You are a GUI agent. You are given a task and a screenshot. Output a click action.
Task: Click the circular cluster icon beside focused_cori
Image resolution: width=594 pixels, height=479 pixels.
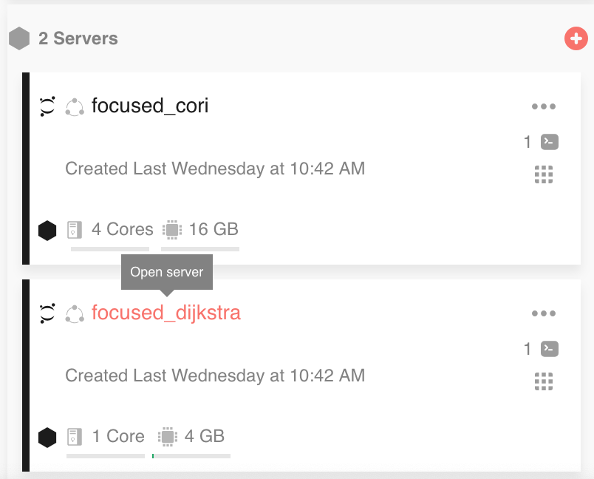(75, 107)
